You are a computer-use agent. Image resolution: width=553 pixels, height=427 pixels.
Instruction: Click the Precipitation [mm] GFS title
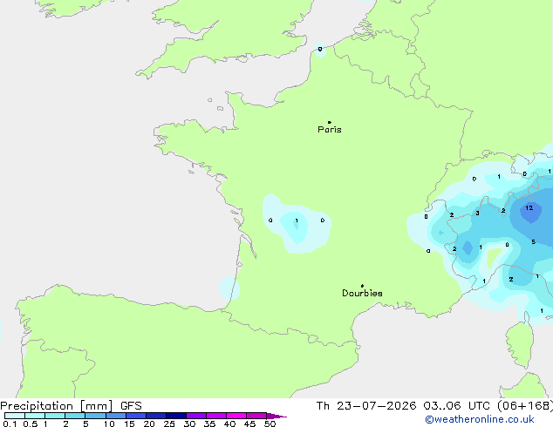pyautogui.click(x=71, y=406)
